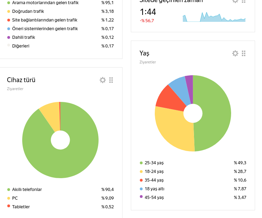Click the time on site sparkline chart
Image resolution: width=262 pixels, height=218 pixels.
point(214,17)
